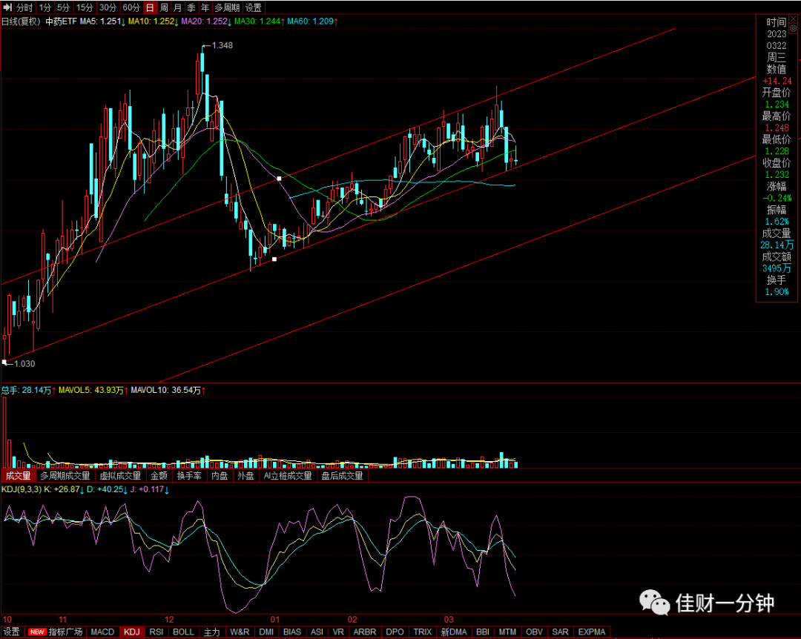
Task: Switch indicator to RSI
Action: 156,632
